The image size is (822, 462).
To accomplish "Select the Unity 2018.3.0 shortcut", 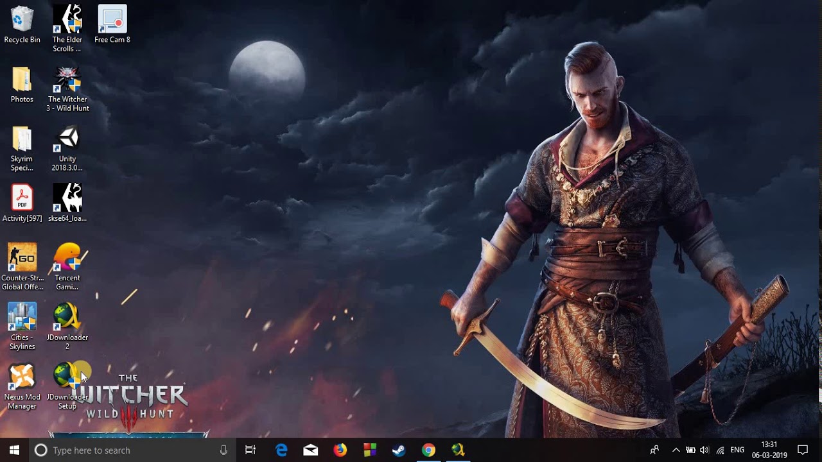I will (x=67, y=149).
